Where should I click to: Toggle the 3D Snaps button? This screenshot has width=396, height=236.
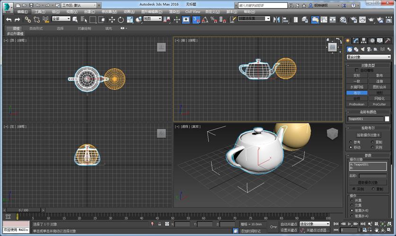point(196,19)
